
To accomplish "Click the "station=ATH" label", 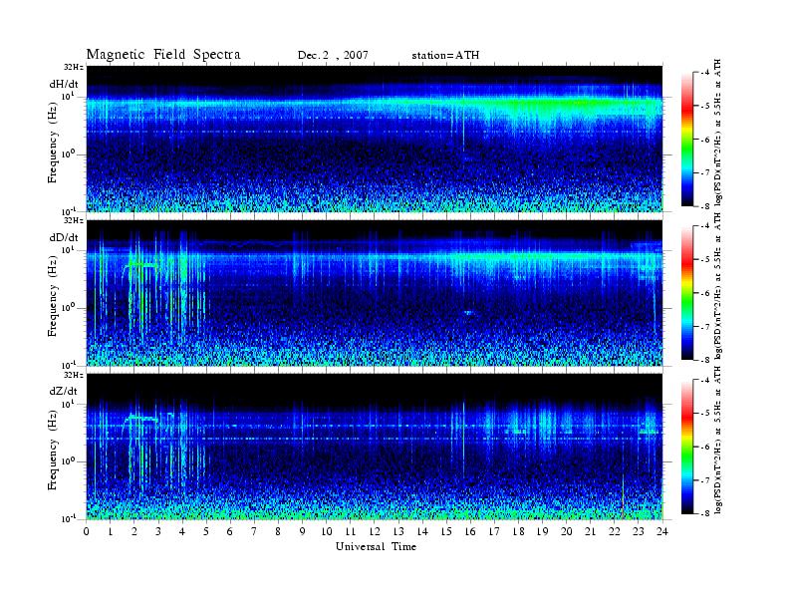I will [x=445, y=56].
